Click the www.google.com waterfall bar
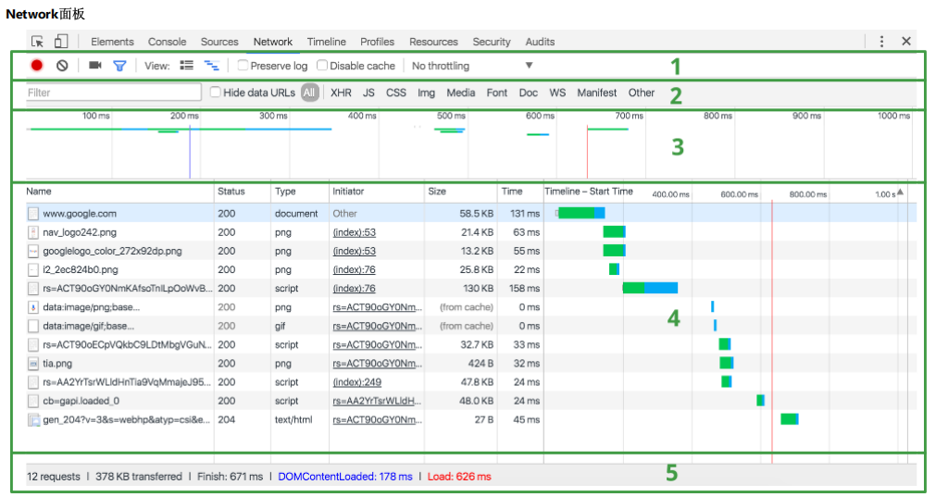Image resolution: width=936 pixels, height=497 pixels. [581, 213]
